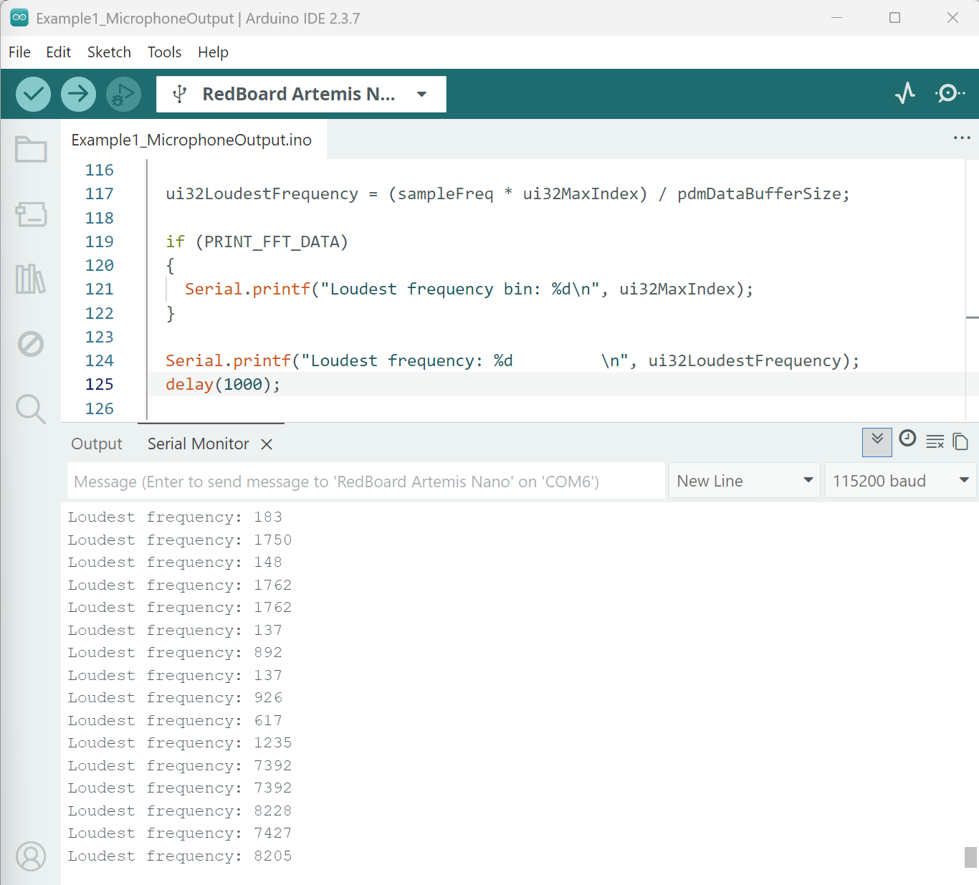Open the Library Manager books icon
Image resolution: width=979 pixels, height=885 pixels.
click(31, 279)
